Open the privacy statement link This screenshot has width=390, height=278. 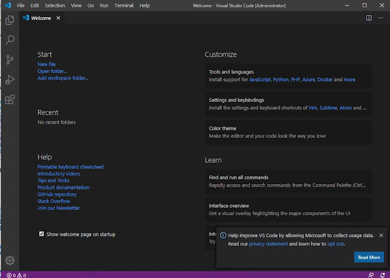tap(268, 244)
